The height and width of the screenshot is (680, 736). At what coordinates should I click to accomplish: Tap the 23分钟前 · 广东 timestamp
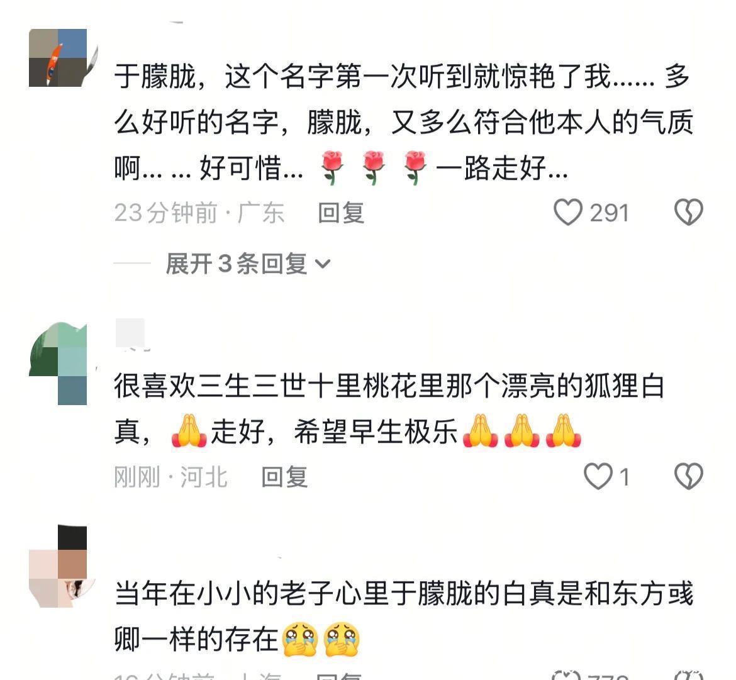pos(199,213)
